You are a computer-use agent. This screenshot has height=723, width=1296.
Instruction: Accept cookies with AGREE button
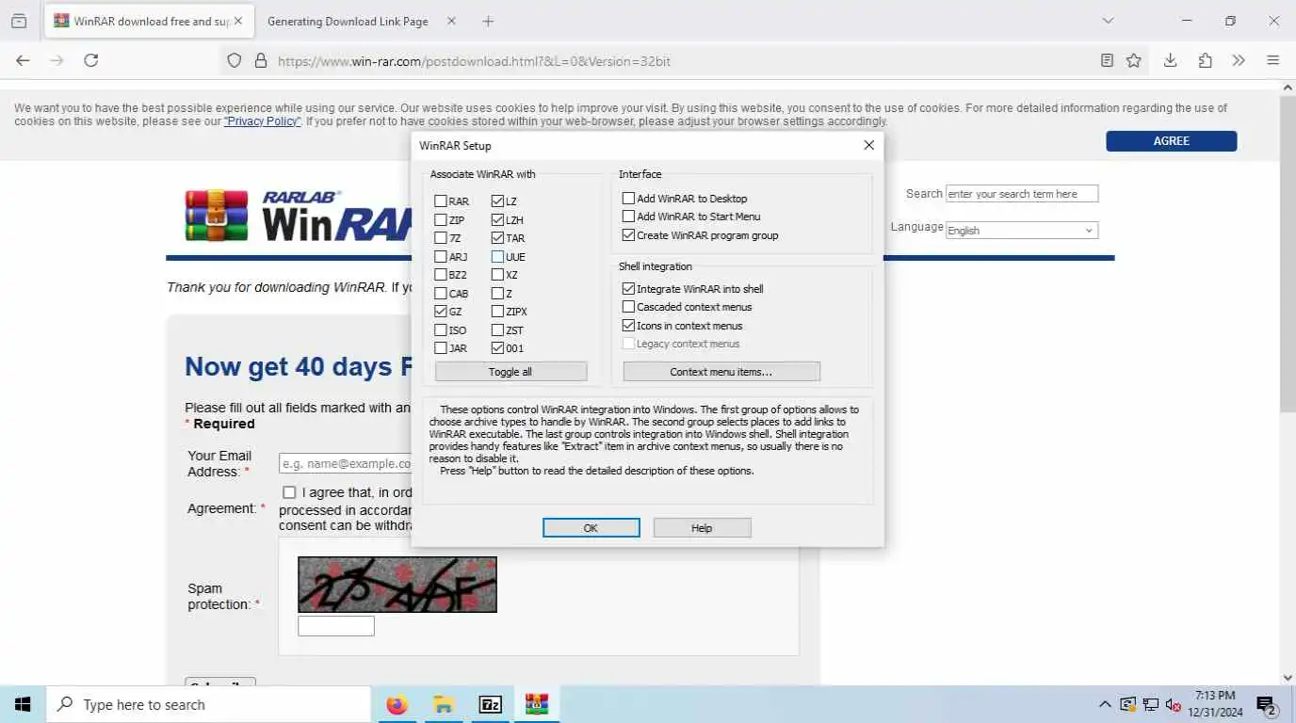coord(1171,141)
